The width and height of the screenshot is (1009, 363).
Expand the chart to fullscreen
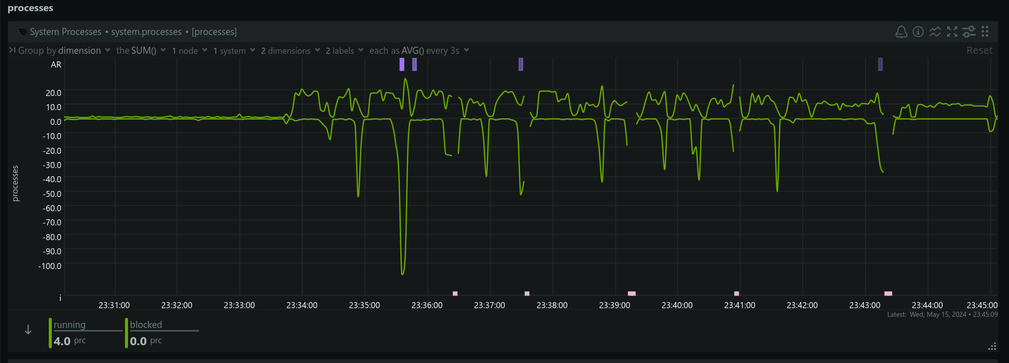coord(952,32)
